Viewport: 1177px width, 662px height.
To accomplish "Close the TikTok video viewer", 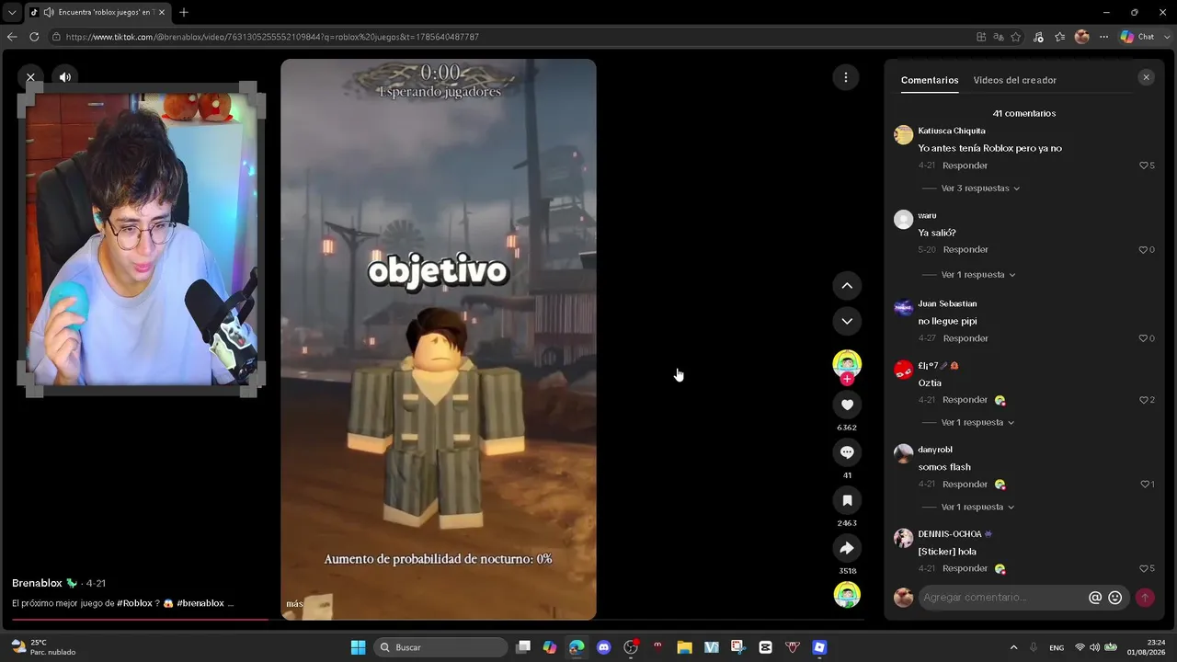I will coord(30,77).
